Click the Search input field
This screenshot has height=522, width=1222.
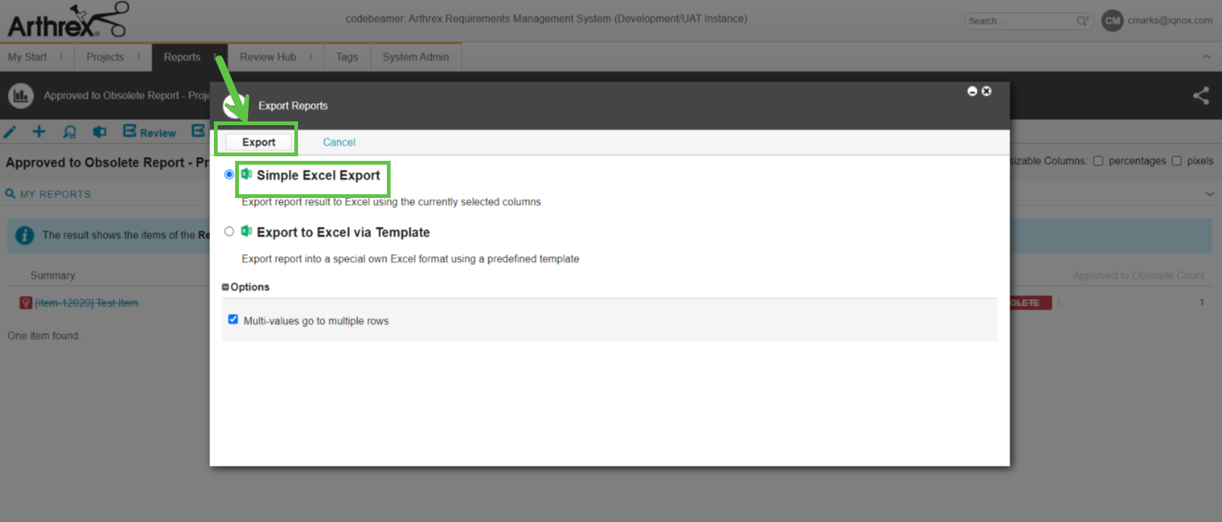point(1020,21)
